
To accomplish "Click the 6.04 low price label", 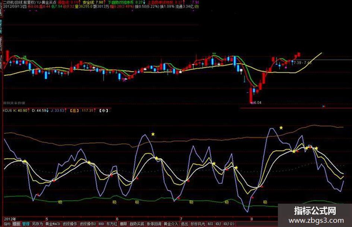I will (x=258, y=103).
